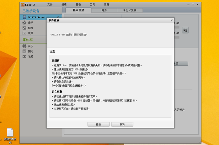Switch to the 基本信息 tab

point(79,10)
